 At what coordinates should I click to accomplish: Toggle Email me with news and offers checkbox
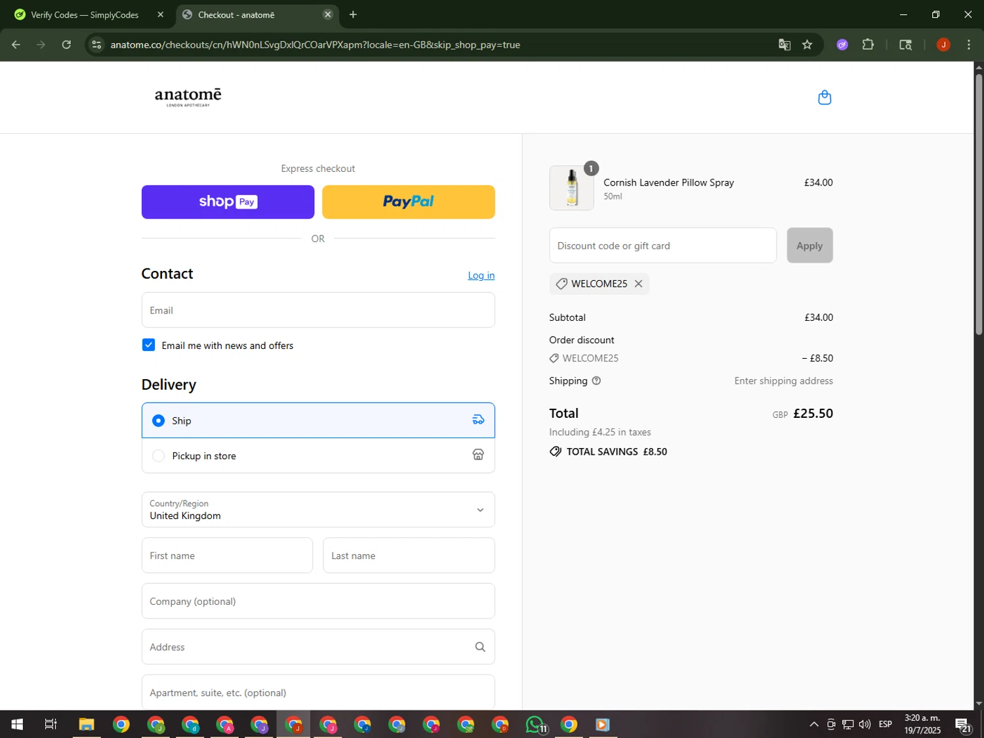point(148,345)
